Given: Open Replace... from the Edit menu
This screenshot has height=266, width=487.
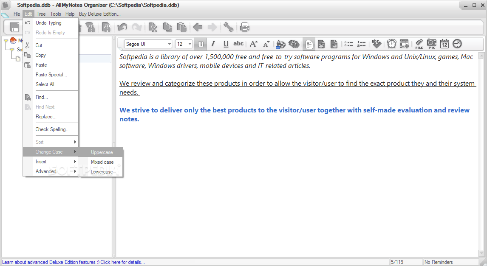Looking at the screenshot, I should (x=51, y=117).
